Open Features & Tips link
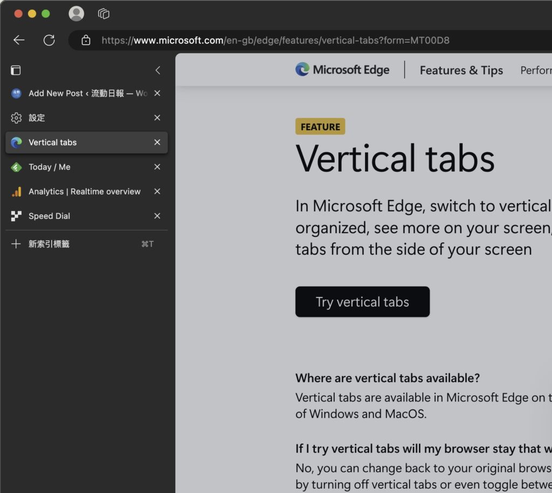 pyautogui.click(x=461, y=71)
